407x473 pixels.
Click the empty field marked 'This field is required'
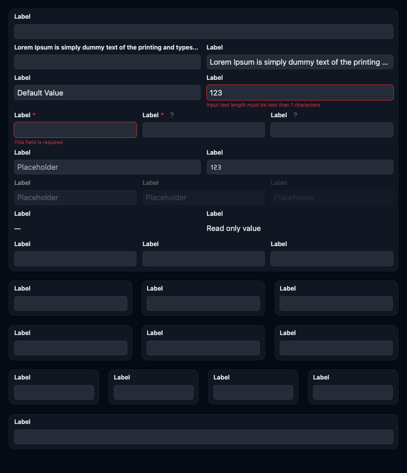click(x=75, y=130)
